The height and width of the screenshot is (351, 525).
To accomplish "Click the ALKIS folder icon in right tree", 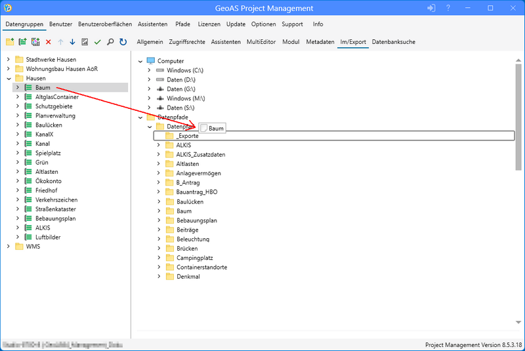I will click(169, 145).
